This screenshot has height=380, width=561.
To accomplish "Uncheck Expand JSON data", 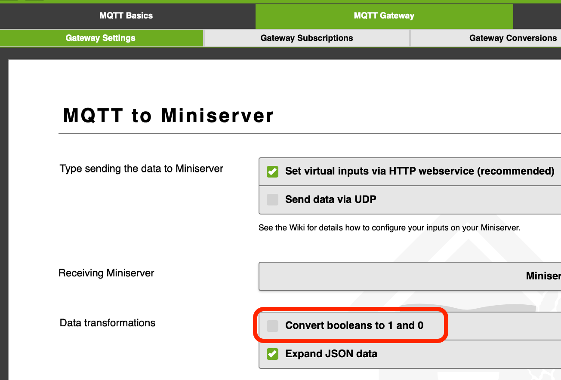I will click(272, 354).
